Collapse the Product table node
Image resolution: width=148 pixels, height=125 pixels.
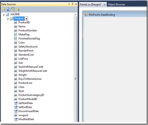8,19
